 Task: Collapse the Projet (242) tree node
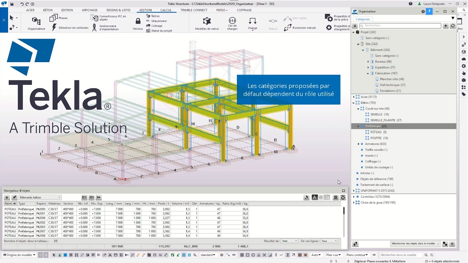(354, 32)
